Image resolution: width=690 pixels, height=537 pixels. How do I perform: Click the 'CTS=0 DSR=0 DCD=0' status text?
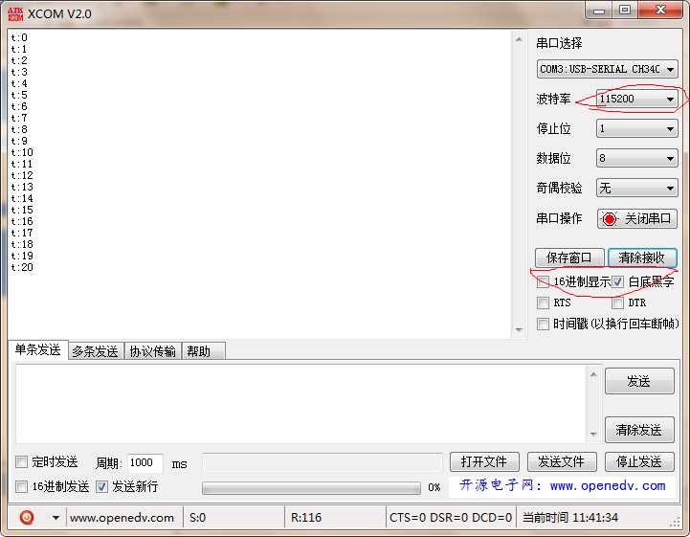point(451,518)
